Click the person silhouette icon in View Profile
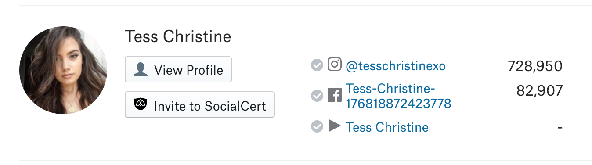 coord(141,70)
